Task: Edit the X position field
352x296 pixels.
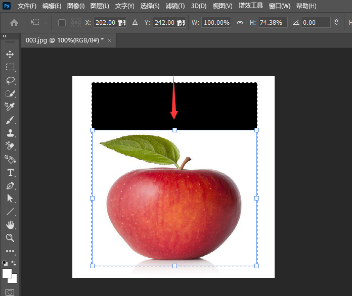Action: (110, 22)
